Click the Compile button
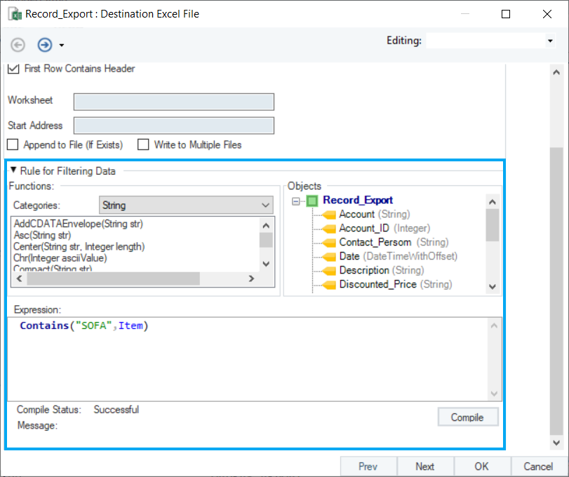 (x=468, y=417)
